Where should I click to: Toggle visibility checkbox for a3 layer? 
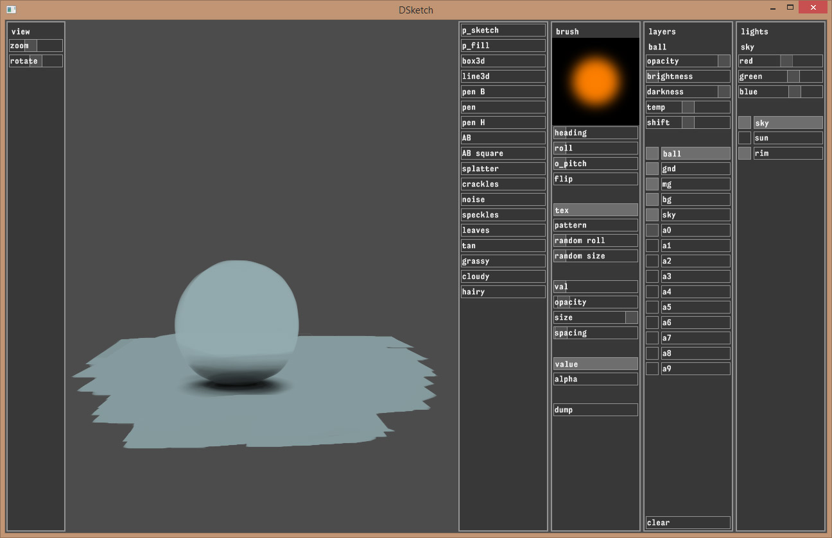pyautogui.click(x=652, y=276)
